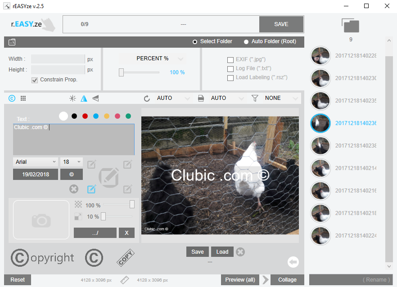Insert the date 19/02/2018 button
This screenshot has width=397, height=287.
36,175
